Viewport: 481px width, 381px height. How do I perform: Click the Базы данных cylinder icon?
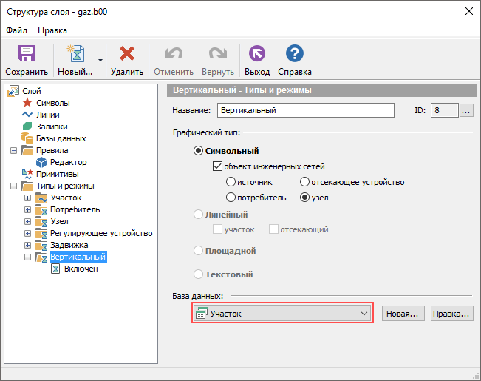pos(27,138)
